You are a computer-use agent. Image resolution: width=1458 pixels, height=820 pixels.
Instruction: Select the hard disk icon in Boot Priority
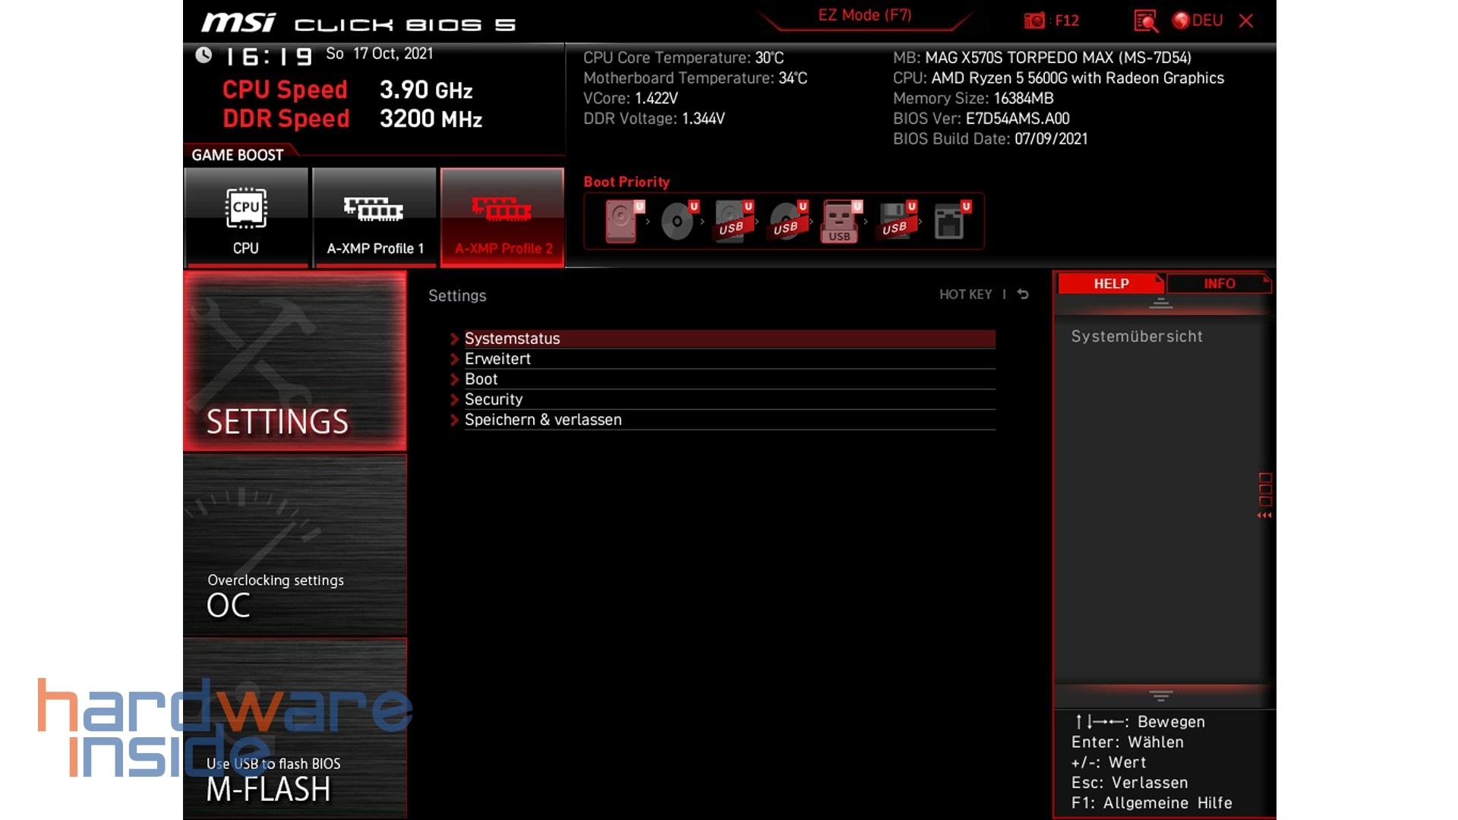click(621, 221)
